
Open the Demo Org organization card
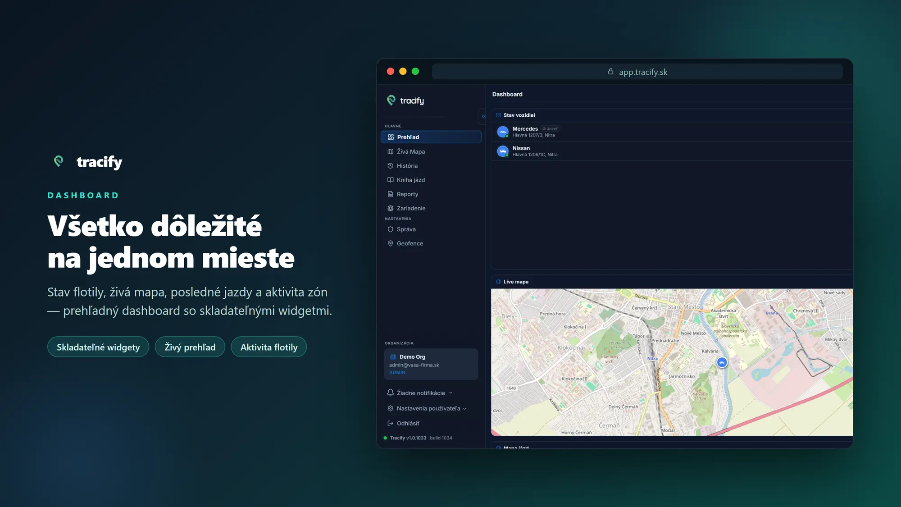pos(431,364)
